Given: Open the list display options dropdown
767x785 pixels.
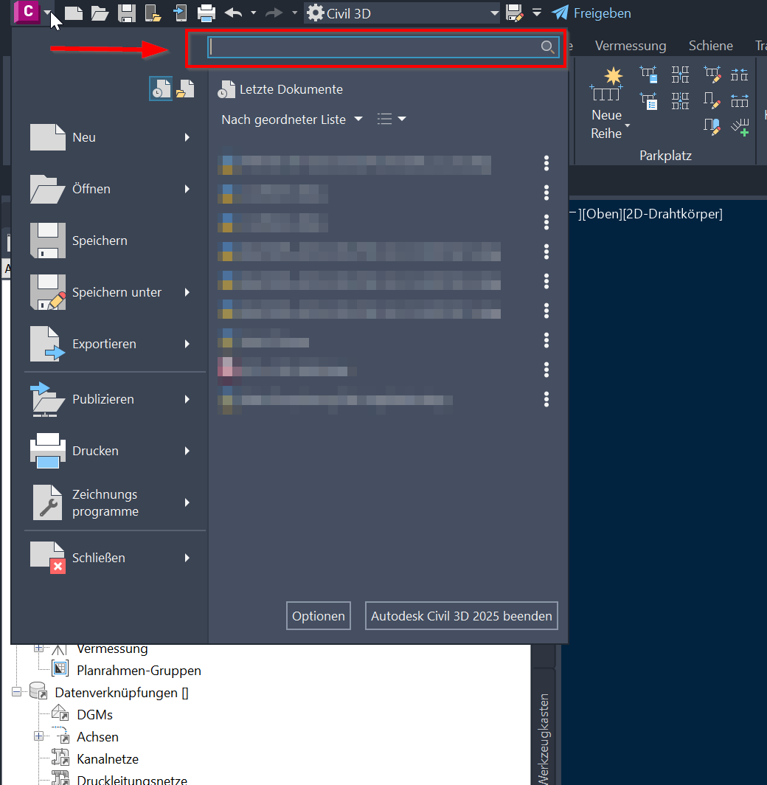Looking at the screenshot, I should pyautogui.click(x=392, y=120).
